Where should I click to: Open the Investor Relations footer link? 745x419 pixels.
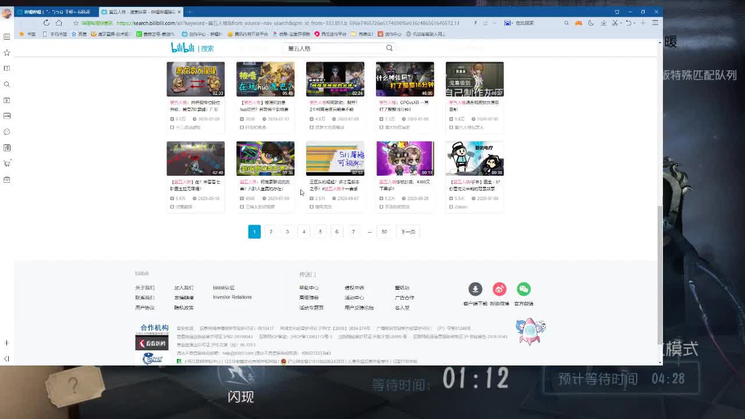click(x=232, y=297)
